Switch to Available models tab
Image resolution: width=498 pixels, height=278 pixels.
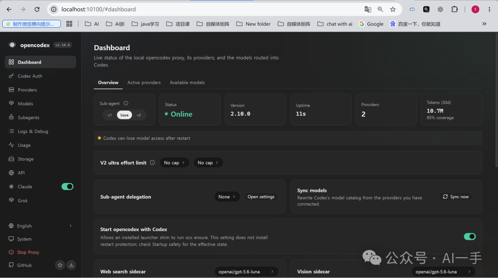[x=187, y=83]
